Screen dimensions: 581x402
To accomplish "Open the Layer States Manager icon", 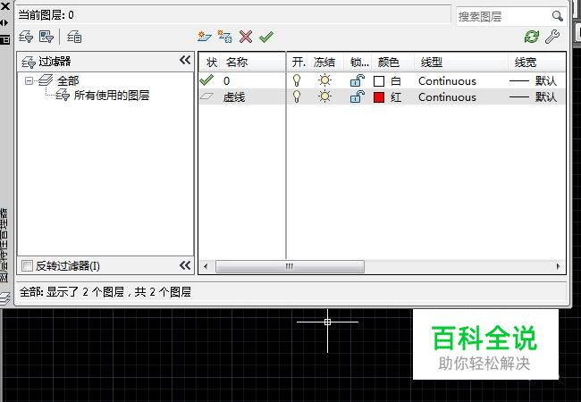I will tap(74, 37).
